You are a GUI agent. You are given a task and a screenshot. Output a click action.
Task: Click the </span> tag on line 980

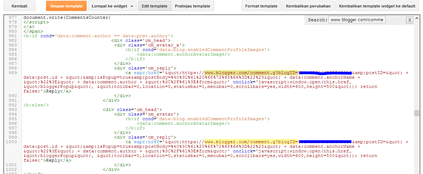tap(33, 31)
